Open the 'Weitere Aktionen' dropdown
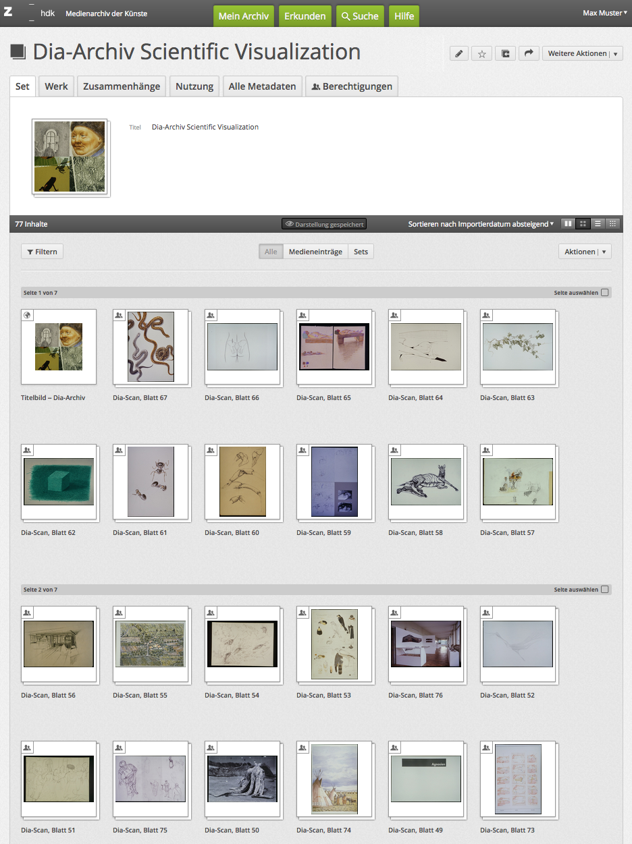The height and width of the screenshot is (844, 632). coord(582,54)
